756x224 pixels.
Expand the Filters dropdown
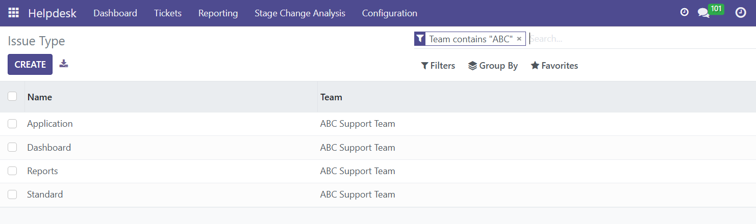click(x=438, y=66)
